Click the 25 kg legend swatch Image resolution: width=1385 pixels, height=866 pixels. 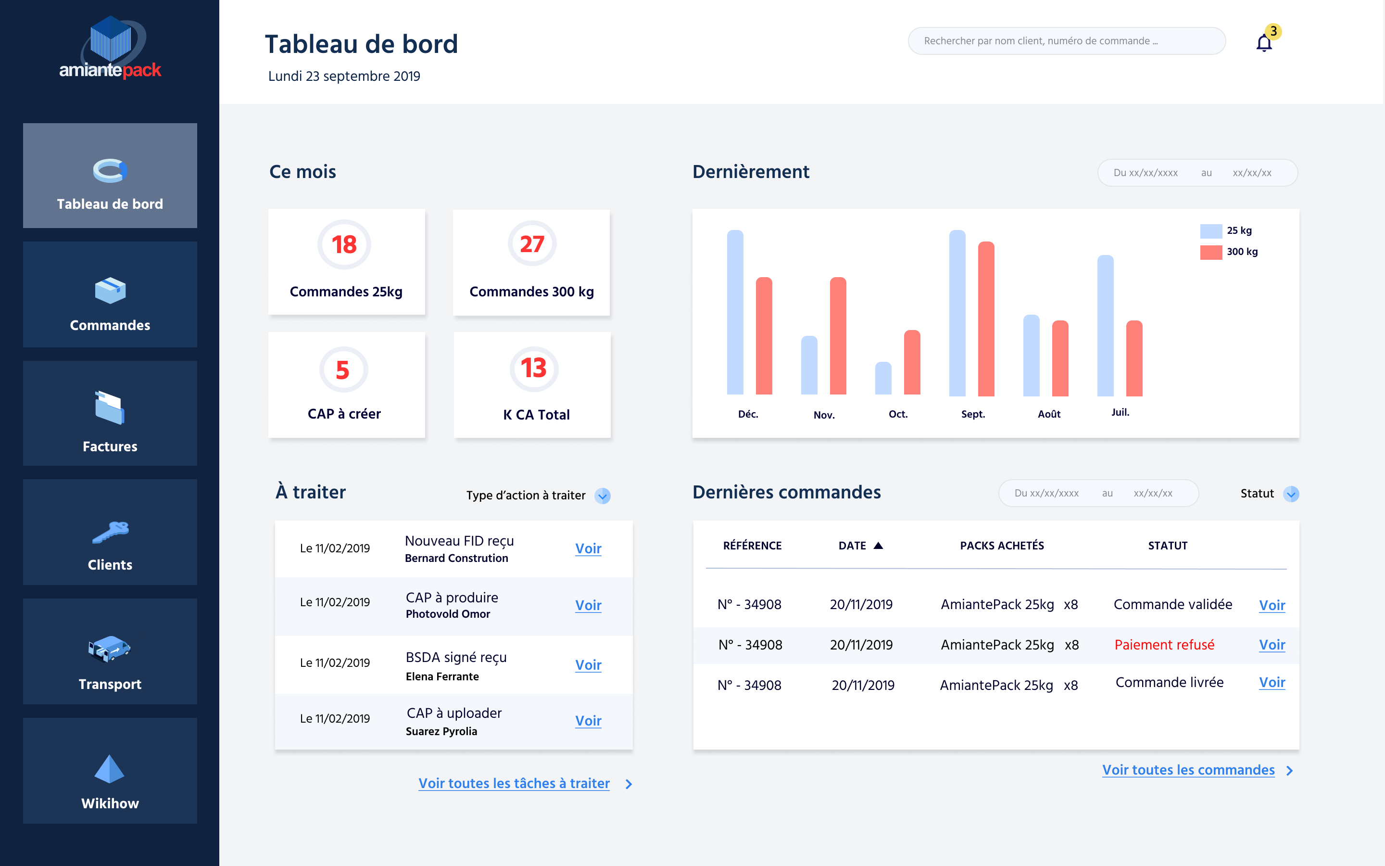pos(1211,231)
